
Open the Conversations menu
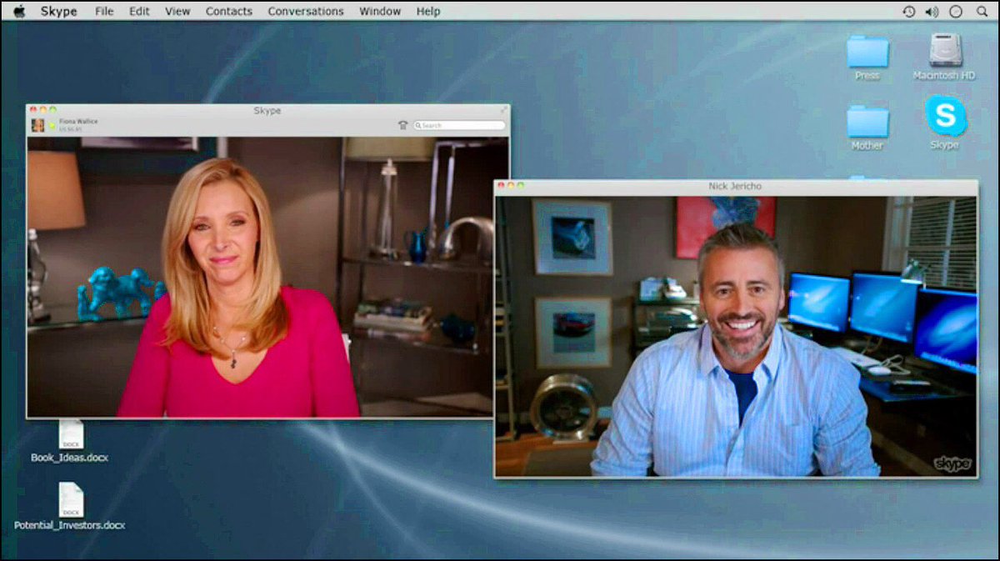click(x=306, y=12)
